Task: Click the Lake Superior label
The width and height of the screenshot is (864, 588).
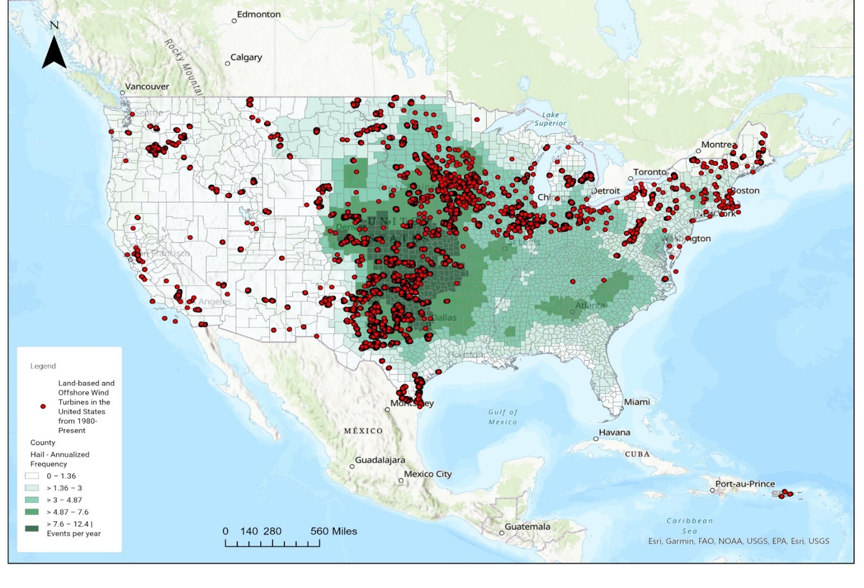Action: [550, 119]
